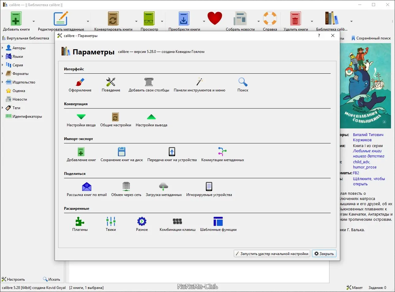Expand the Форматы tree node
The image size is (395, 292).
point(2,73)
